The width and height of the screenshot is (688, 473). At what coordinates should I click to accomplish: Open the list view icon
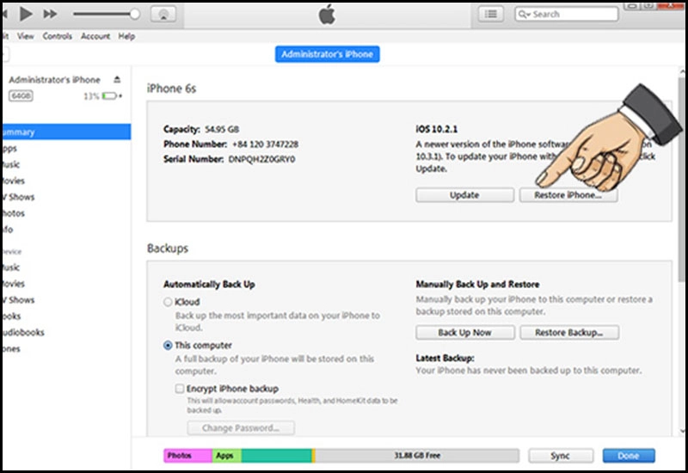[x=490, y=14]
